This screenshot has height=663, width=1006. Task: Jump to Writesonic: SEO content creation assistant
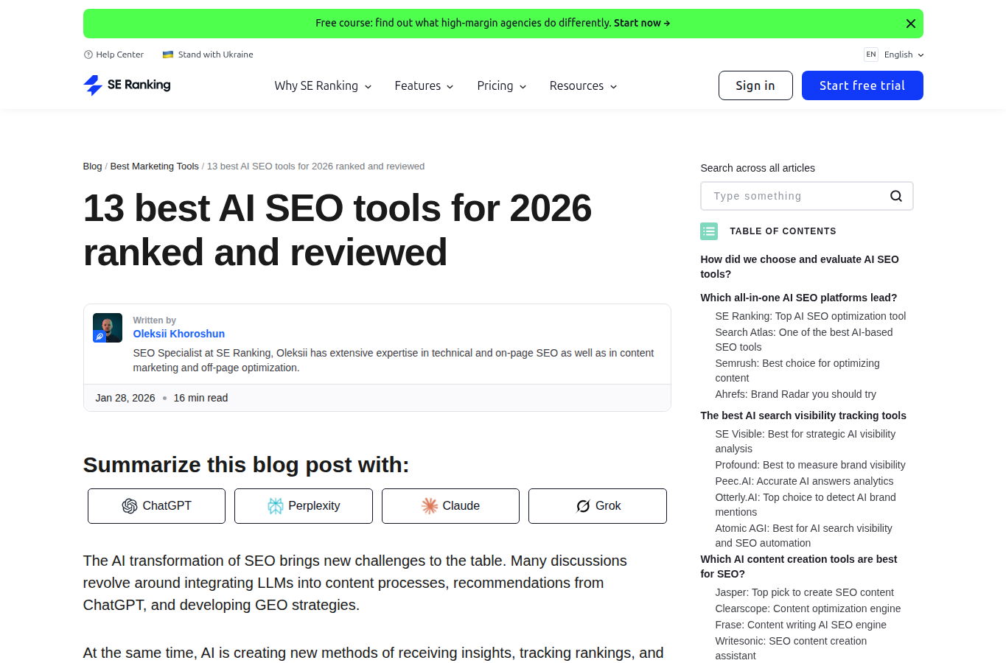pyautogui.click(x=792, y=648)
